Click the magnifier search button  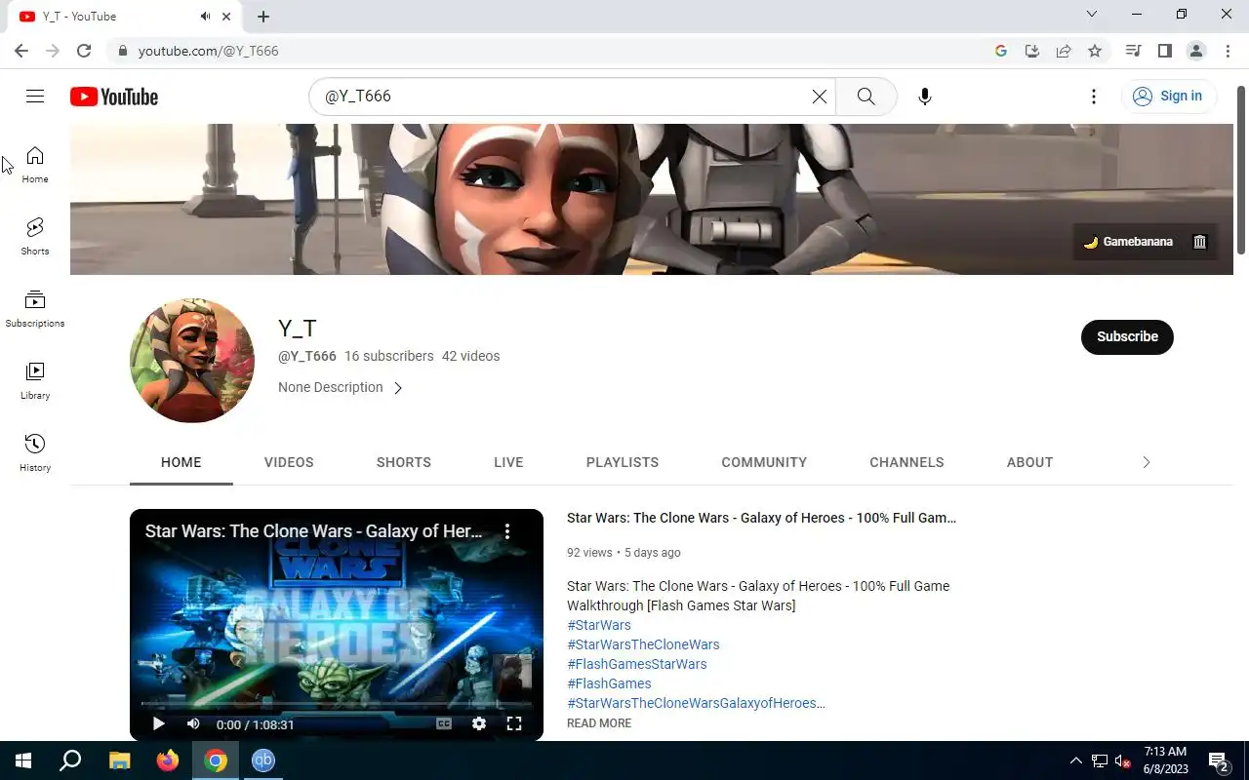point(866,97)
